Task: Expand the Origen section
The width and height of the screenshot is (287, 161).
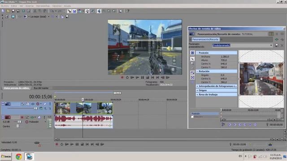Action: click(x=197, y=90)
